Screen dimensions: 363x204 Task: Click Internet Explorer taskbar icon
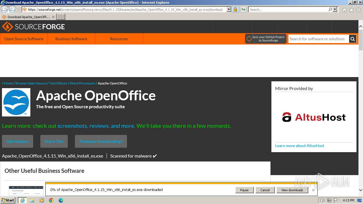pyautogui.click(x=22, y=200)
